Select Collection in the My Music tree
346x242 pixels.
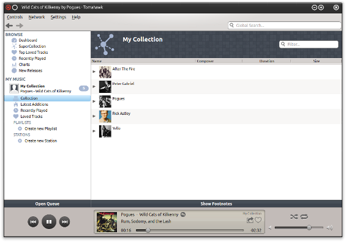pos(47,98)
